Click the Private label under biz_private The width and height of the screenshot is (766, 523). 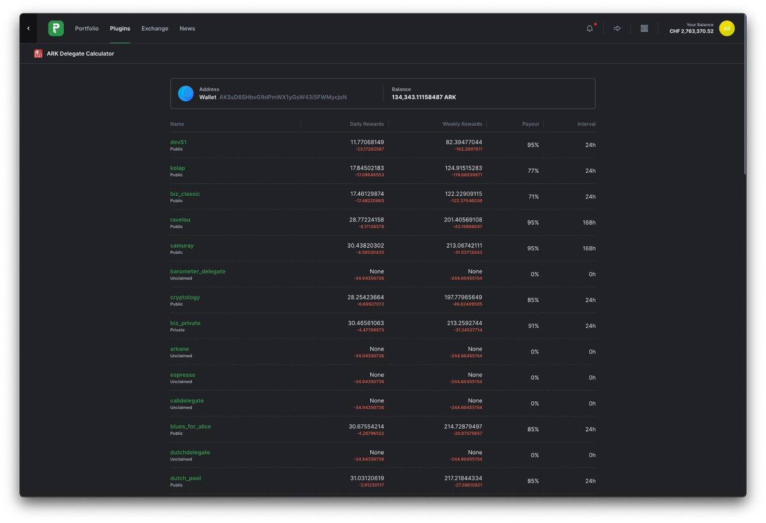coord(177,330)
